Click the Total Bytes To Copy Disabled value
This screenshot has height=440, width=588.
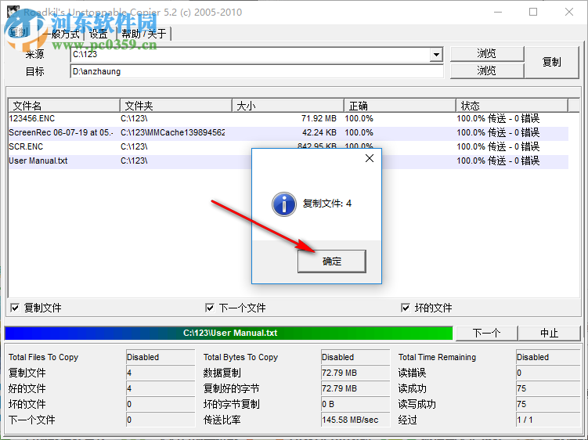click(355, 357)
